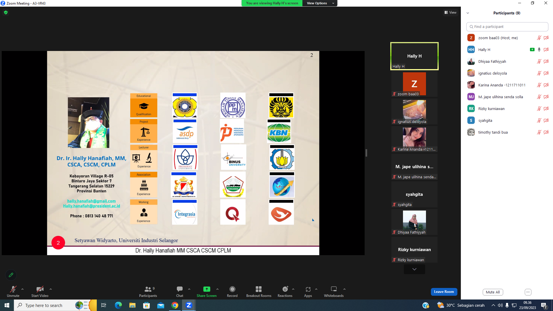Viewport: 553px width, 311px height.
Task: Click the Start Video camera icon
Action: (x=40, y=289)
